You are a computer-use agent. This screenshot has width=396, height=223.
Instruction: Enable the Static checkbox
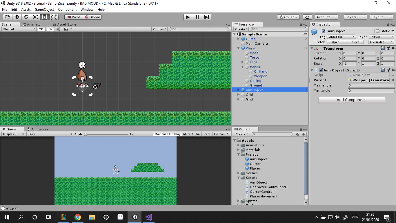pyautogui.click(x=377, y=31)
